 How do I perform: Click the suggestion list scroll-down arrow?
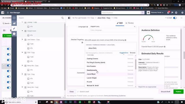pyautogui.click(x=136, y=87)
